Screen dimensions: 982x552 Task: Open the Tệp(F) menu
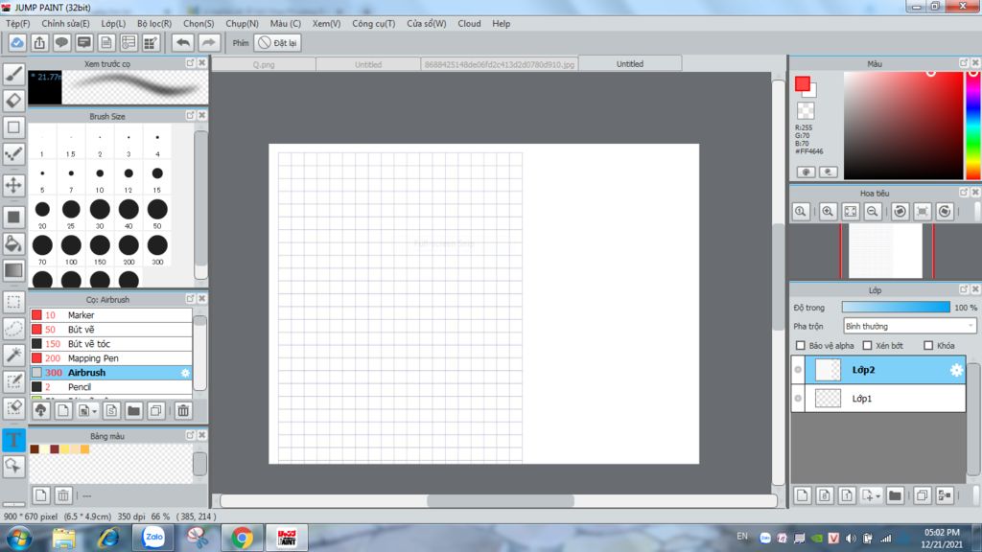(17, 23)
